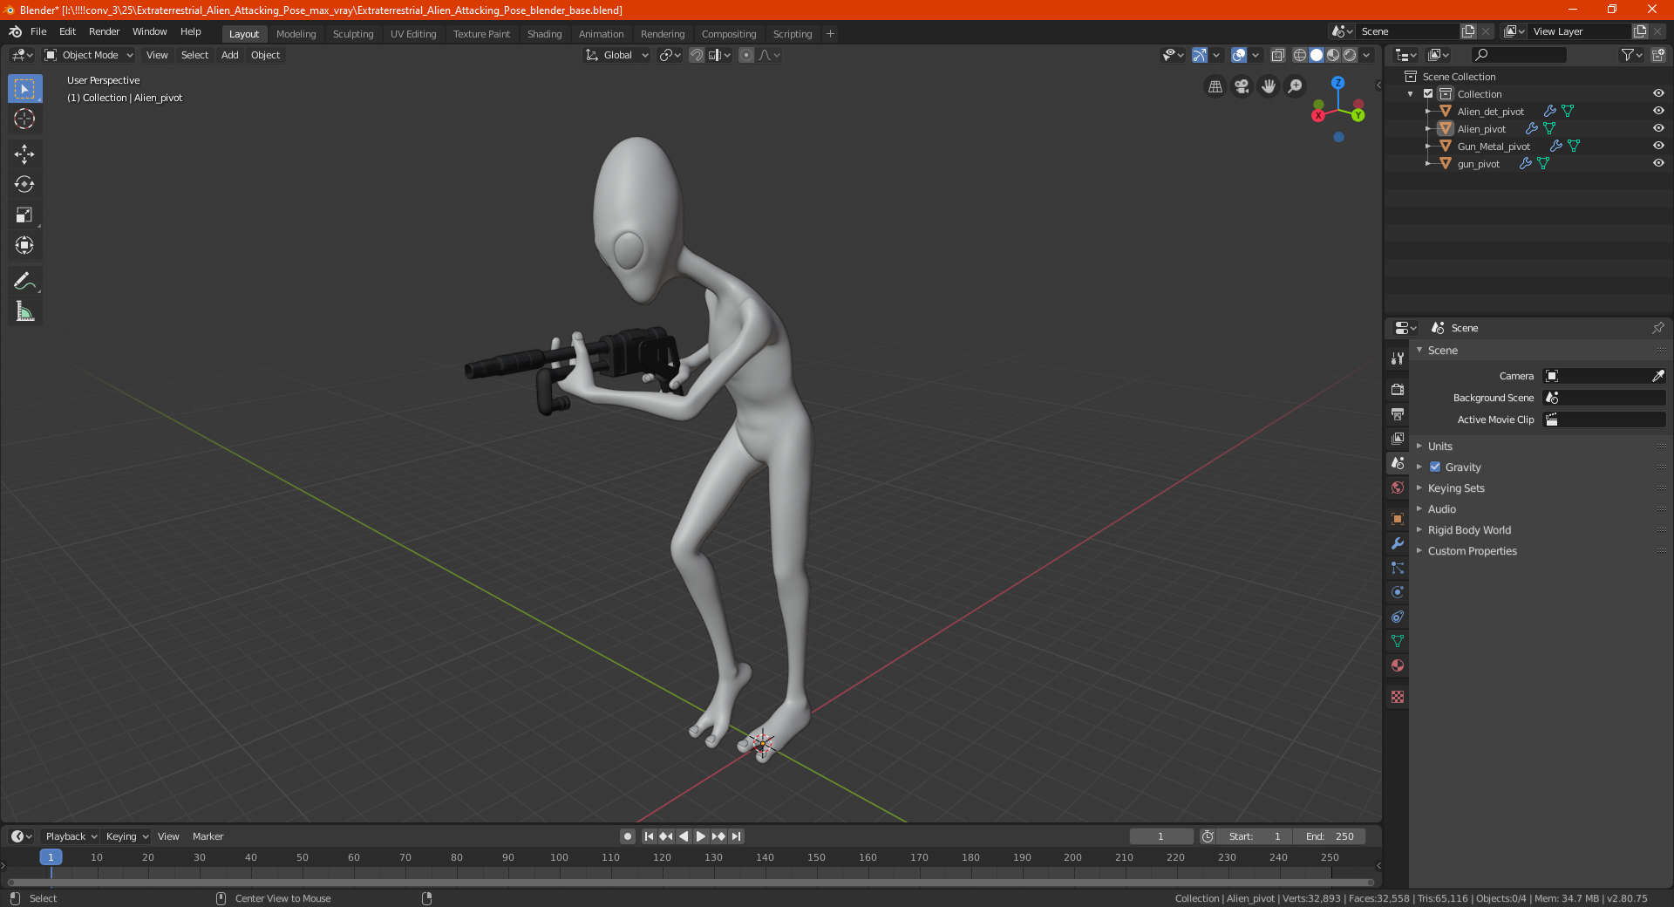Switch to the Shading workspace tab

(x=544, y=34)
